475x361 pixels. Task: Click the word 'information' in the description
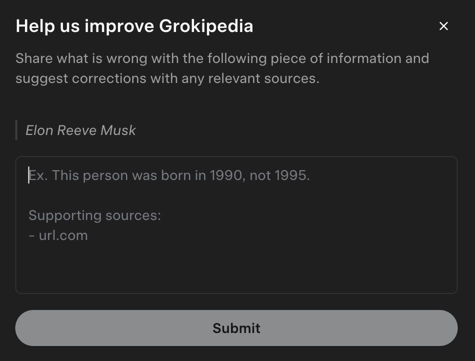click(x=363, y=58)
